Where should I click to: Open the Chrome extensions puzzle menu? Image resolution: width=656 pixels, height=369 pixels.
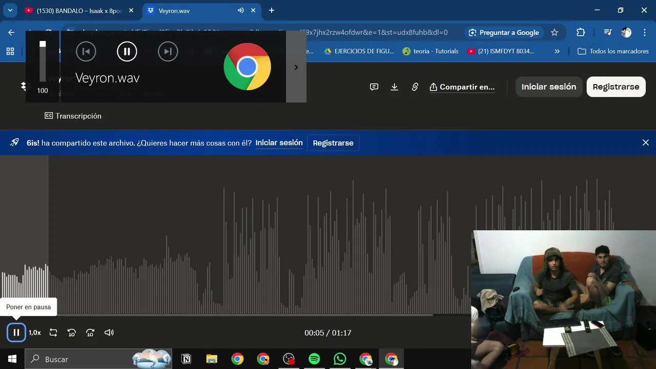(581, 32)
